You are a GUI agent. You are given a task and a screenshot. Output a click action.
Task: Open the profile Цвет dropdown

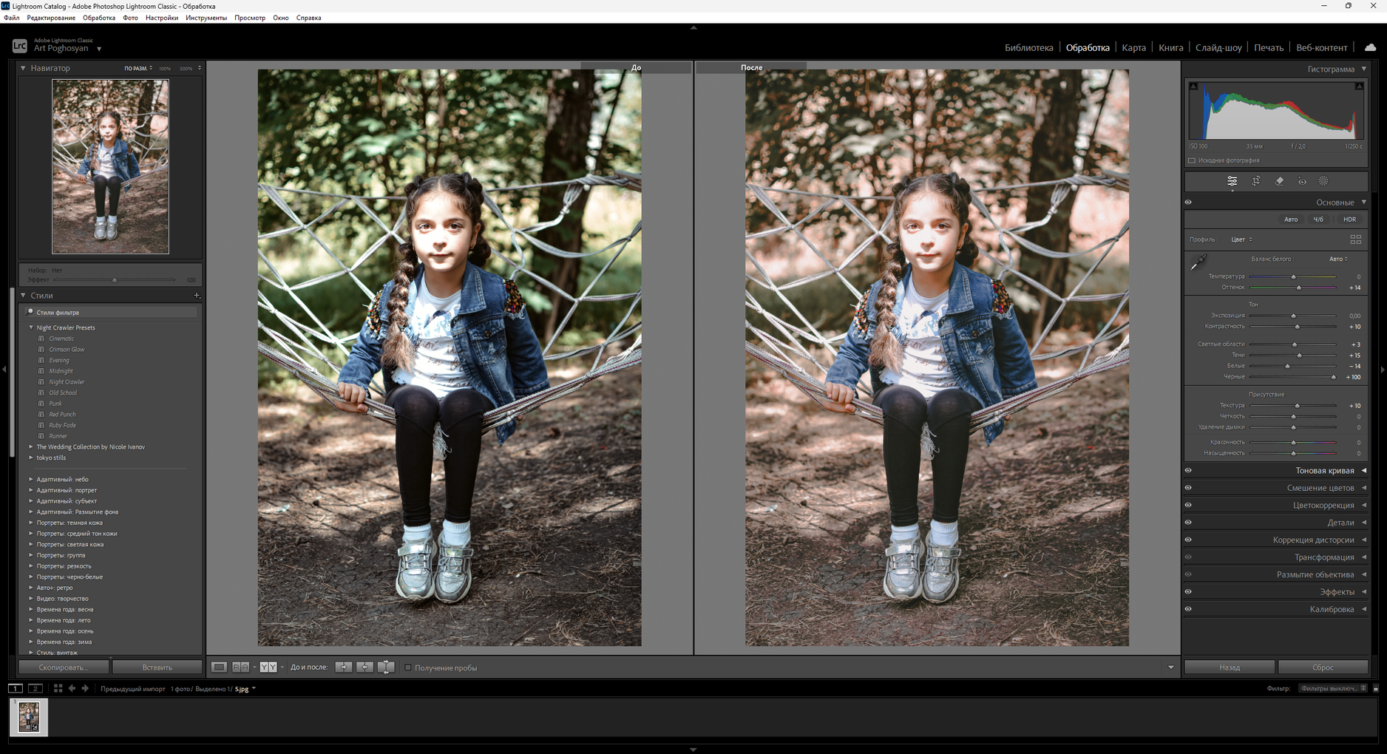(1241, 240)
